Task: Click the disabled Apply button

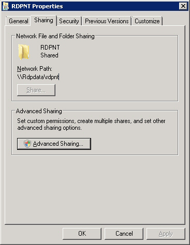Action: (x=166, y=234)
